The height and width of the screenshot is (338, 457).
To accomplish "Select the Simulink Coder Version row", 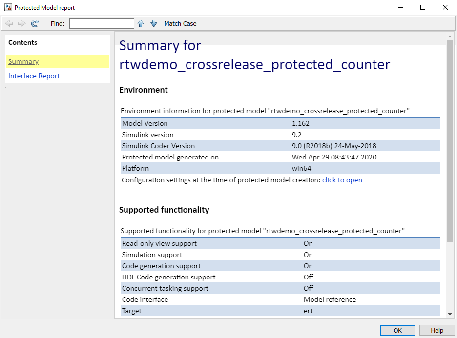I will click(x=280, y=146).
